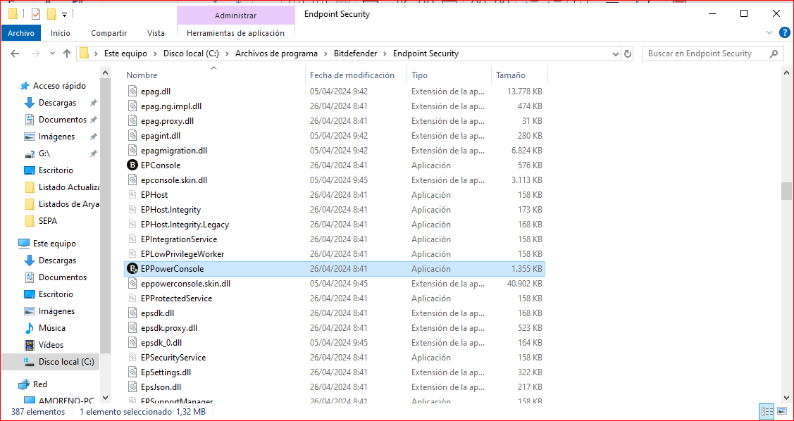Viewport: 794px width, 421px height.
Task: Click the Forward navigation arrow
Action: [x=35, y=54]
